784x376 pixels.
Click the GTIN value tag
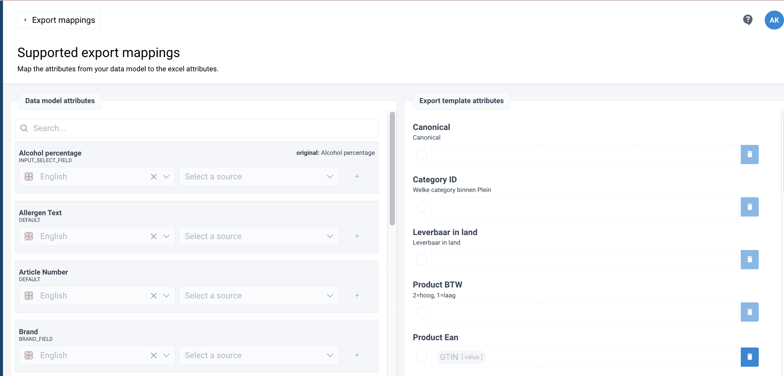[461, 357]
